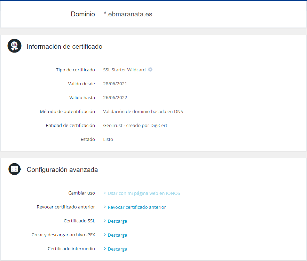The width and height of the screenshot is (307, 261).
Task: Download the Certificado SSL file
Action: [117, 221]
